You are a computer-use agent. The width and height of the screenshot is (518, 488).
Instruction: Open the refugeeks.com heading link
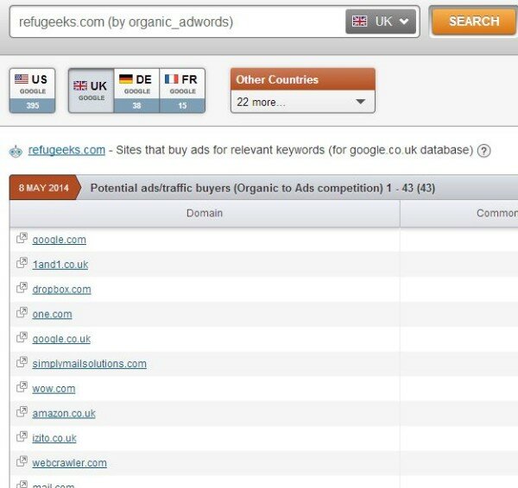point(66,150)
